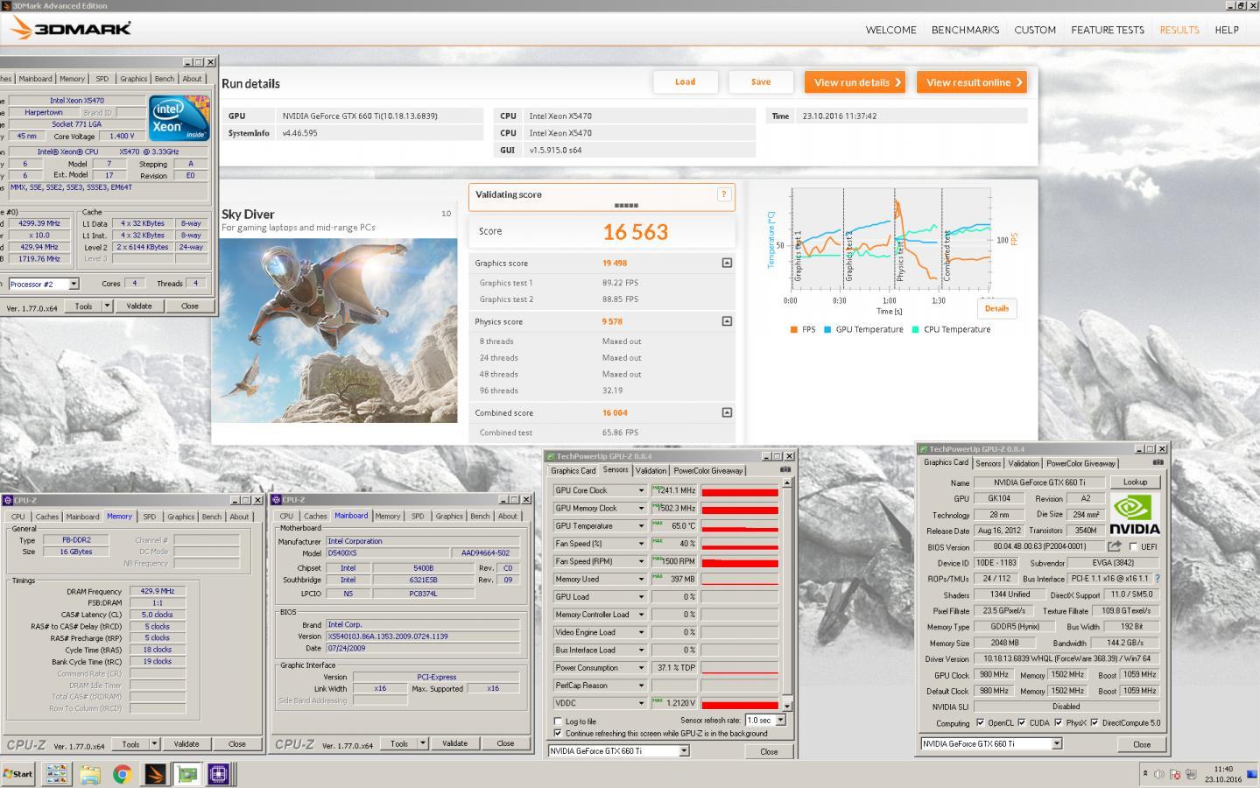The width and height of the screenshot is (1260, 788).
Task: Toggle Continue refreshing in background checkbox
Action: [x=558, y=734]
